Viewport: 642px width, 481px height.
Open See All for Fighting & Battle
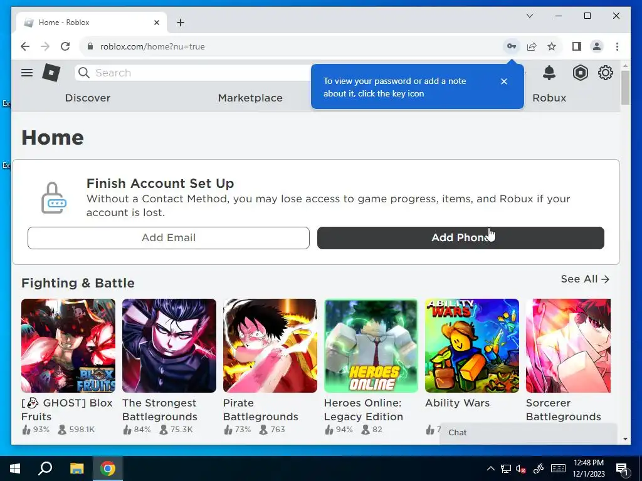point(585,279)
